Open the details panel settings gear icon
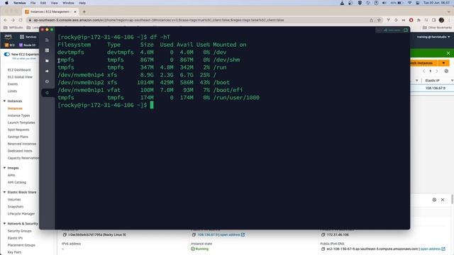Viewport: 454px width, 255px height. tap(434, 200)
